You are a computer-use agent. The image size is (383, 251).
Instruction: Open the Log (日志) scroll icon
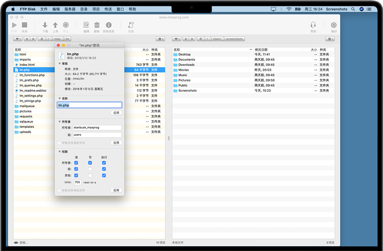click(131, 25)
